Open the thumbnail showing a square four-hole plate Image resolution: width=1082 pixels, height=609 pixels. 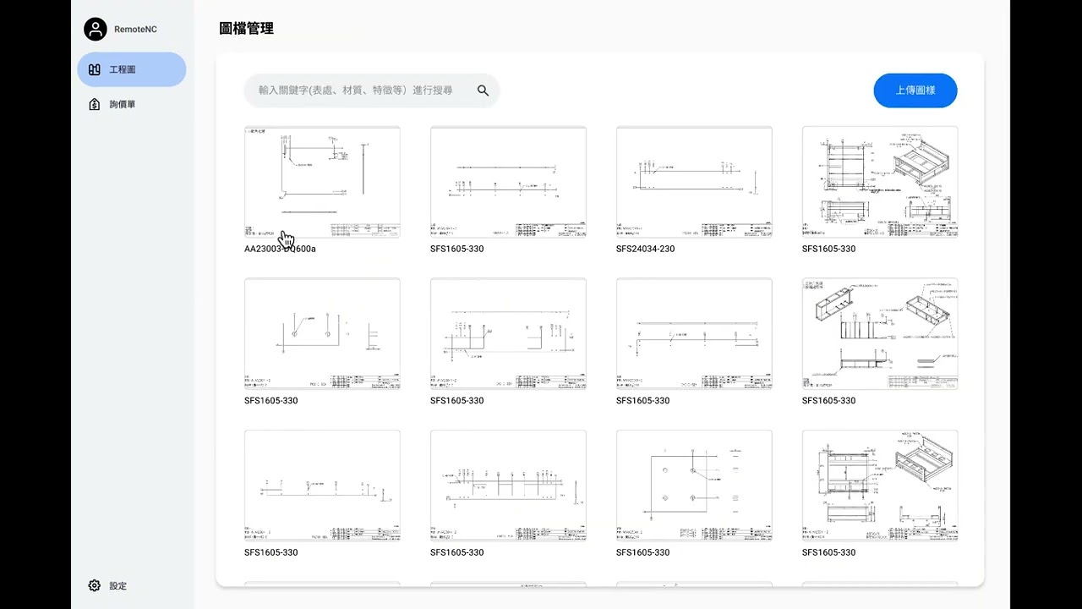tap(694, 486)
